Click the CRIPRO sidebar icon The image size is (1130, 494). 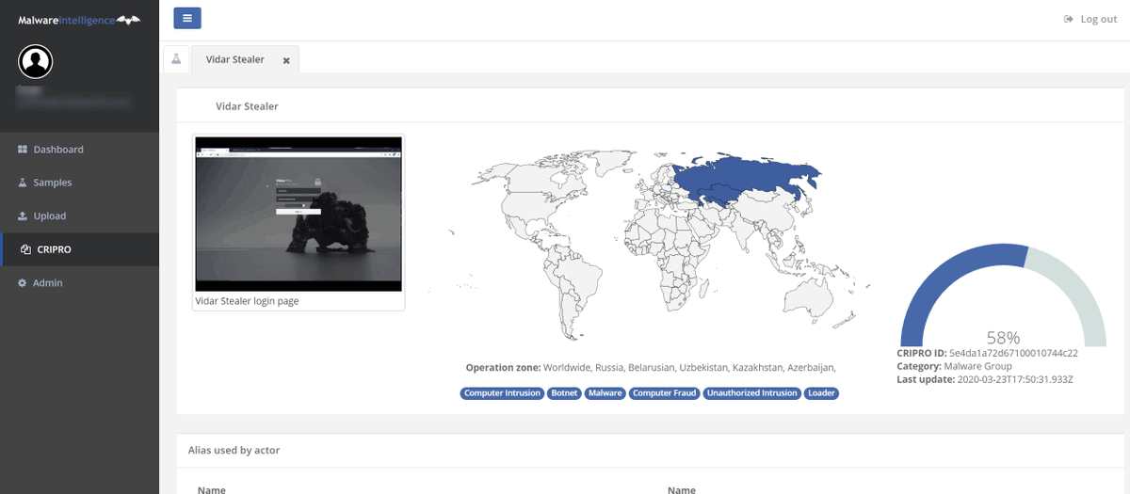25,249
